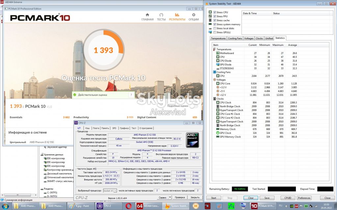
Task: Open the Кэш tab in CPU-Z
Action: [88, 128]
